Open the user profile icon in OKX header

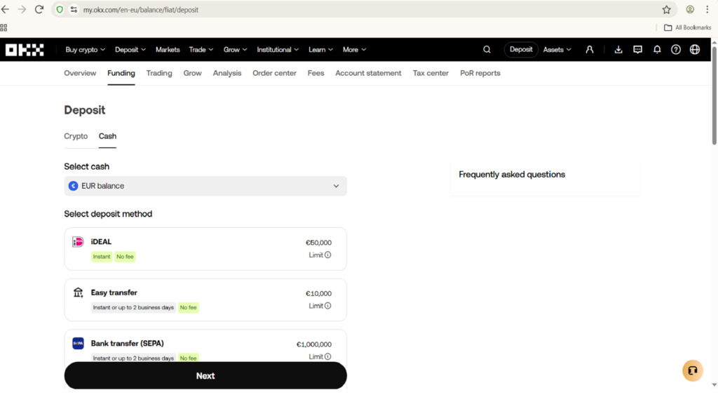pos(589,50)
